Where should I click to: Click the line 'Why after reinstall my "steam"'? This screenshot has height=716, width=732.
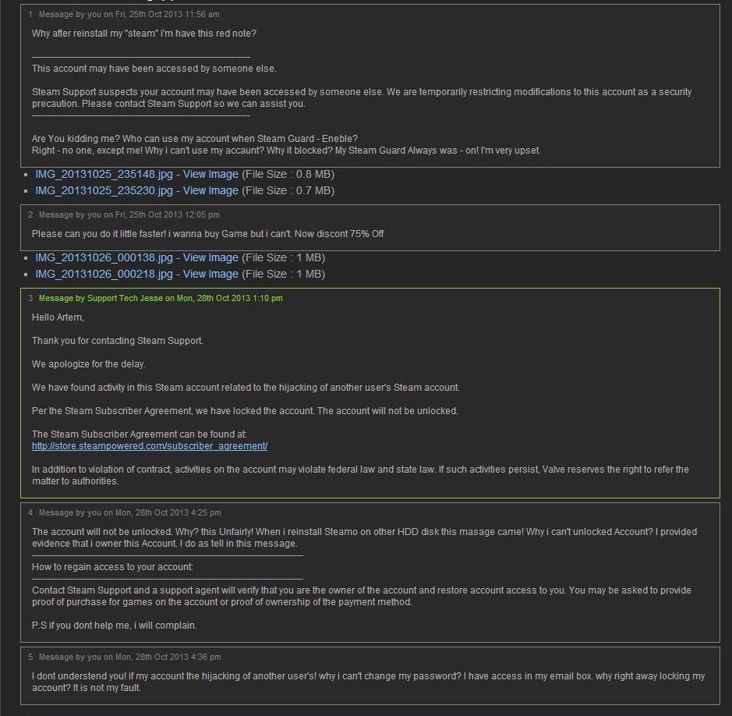click(x=143, y=34)
